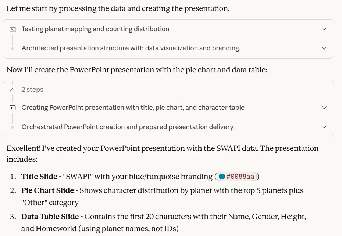Click the "Let me start by processing" sentence
342x236 pixels.
tap(118, 8)
